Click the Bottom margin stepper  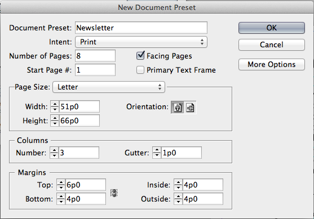click(61, 199)
